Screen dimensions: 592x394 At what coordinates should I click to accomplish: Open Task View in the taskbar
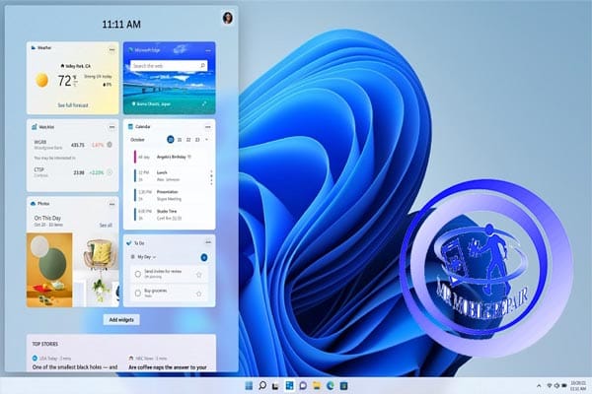[x=275, y=386]
